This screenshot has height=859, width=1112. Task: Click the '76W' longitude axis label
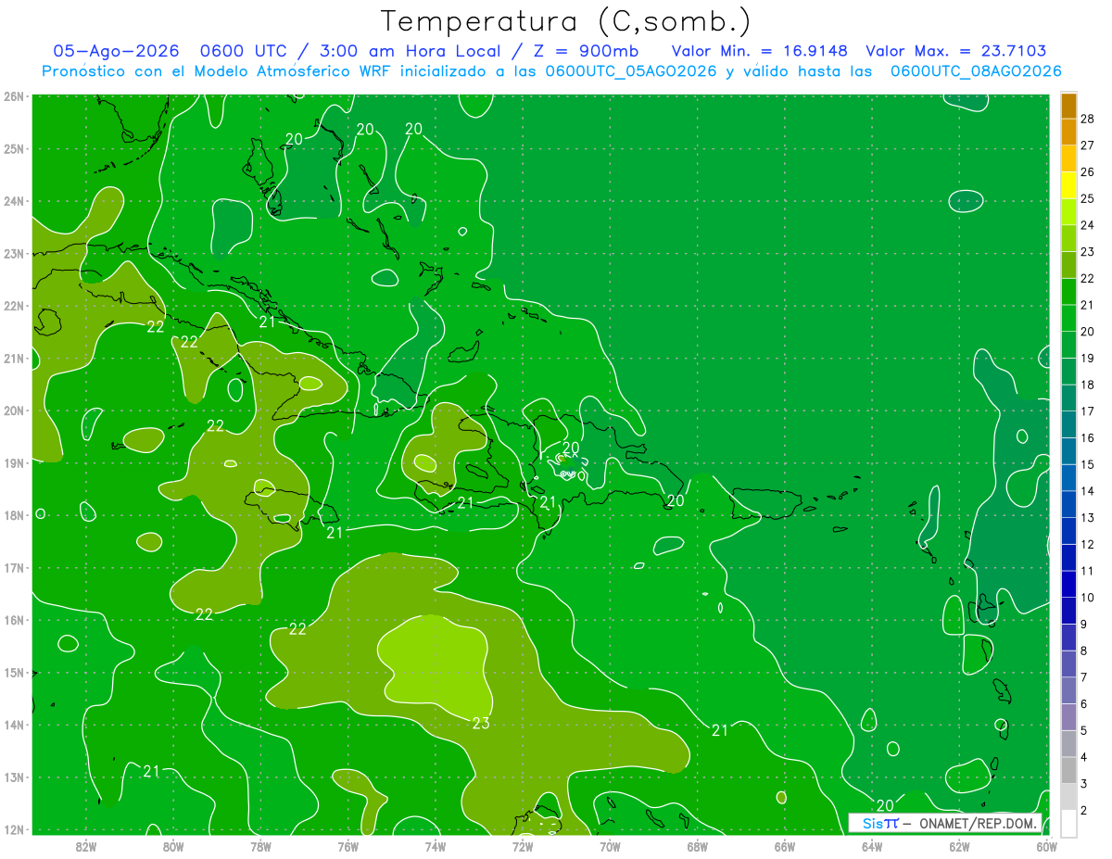click(347, 845)
